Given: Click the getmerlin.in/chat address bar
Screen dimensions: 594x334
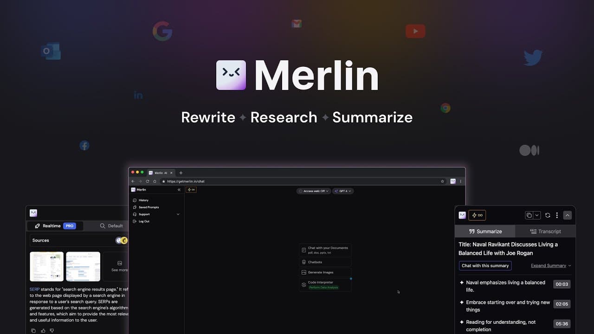Looking at the screenshot, I should pyautogui.click(x=303, y=181).
